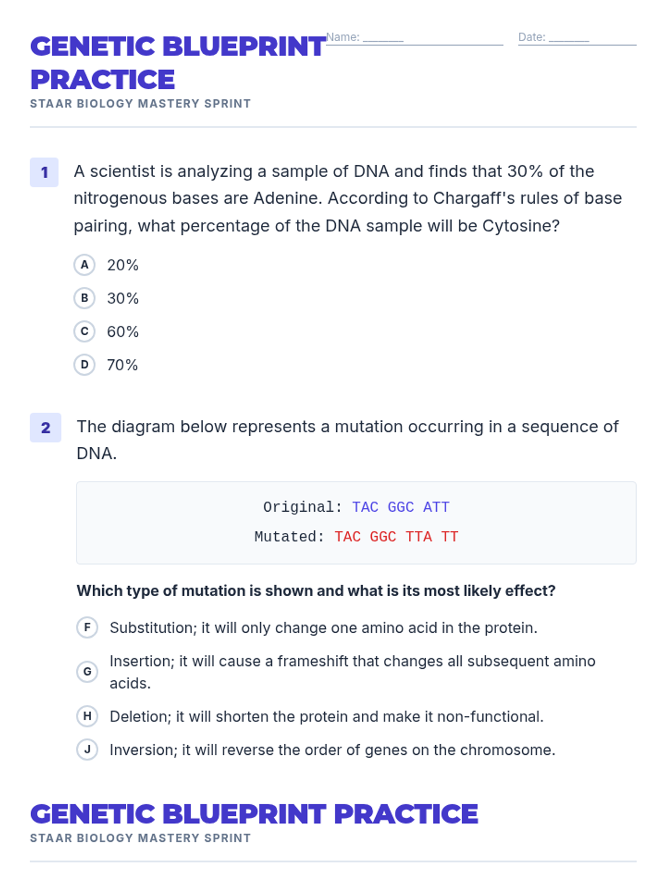Screen dimensions: 666x888
Task: Click the Chargaff's rules question text
Action: point(348,199)
